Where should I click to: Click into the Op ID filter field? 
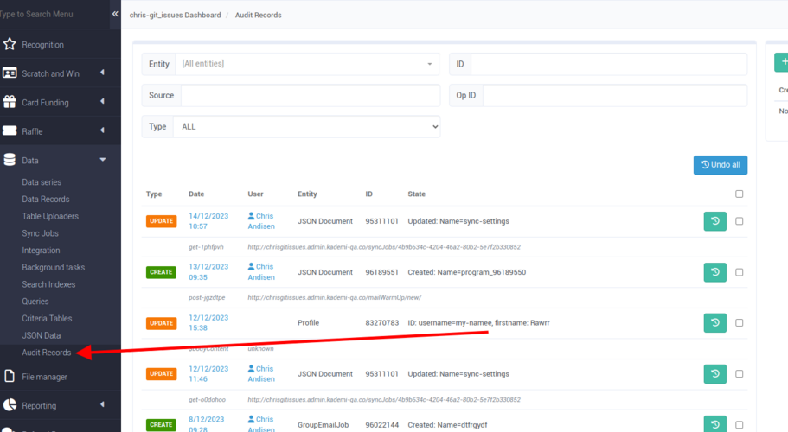(x=615, y=95)
